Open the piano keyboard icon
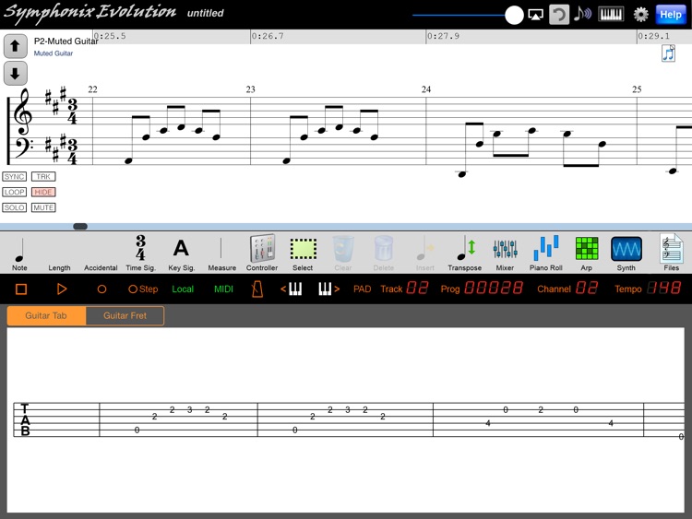Image resolution: width=692 pixels, height=519 pixels. click(611, 14)
